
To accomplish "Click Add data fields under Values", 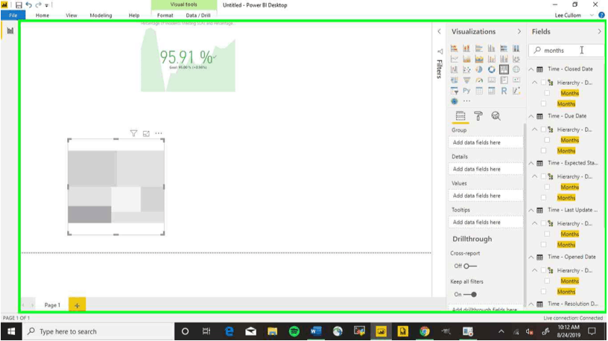I will (486, 196).
